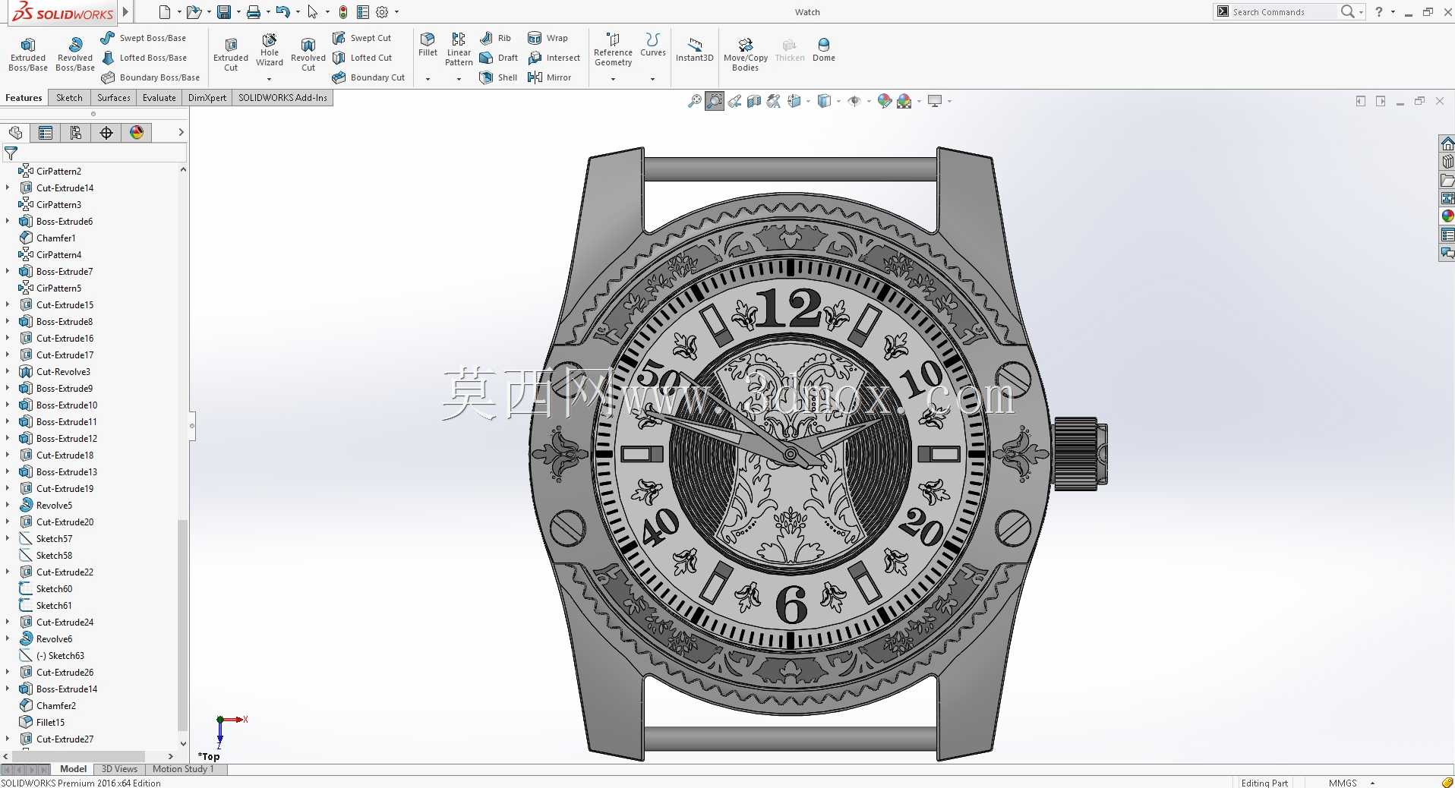Open the SOLIDWORKS Add-Ins tab
1455x788 pixels.
click(x=282, y=98)
